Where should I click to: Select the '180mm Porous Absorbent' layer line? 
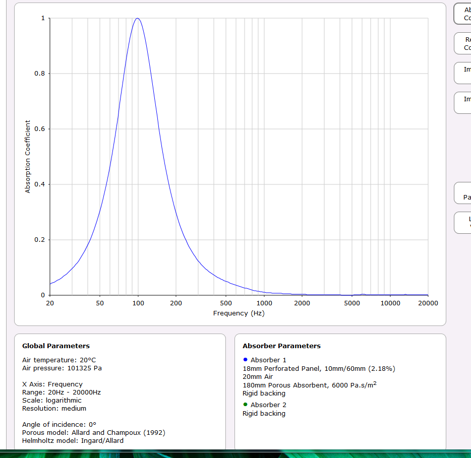tap(309, 385)
